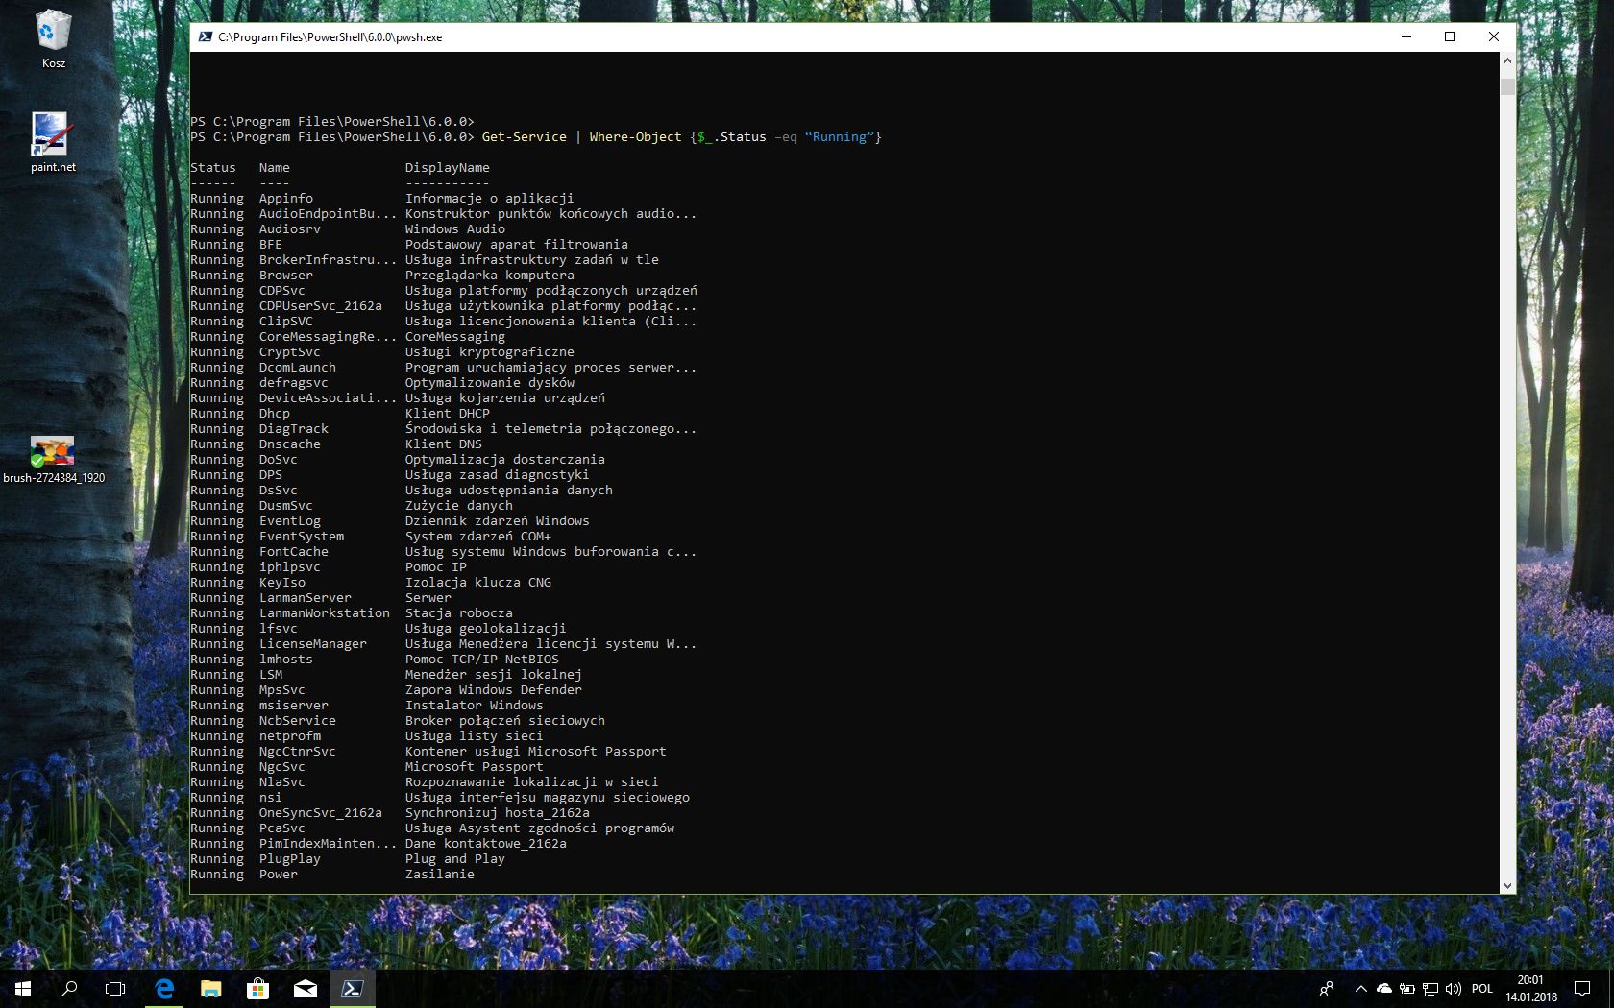Viewport: 1614px width, 1008px height.
Task: Click the Audiosrv service name
Action: point(290,229)
